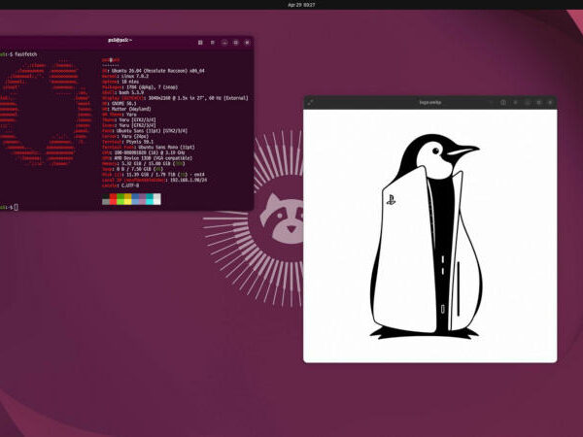The image size is (583, 437).
Task: Click the 'fastfetch' command text
Action: [x=26, y=54]
